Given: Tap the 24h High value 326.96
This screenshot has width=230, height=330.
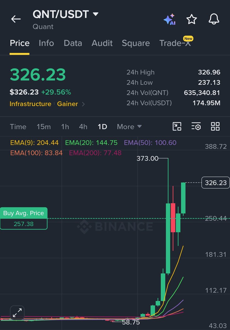Looking at the screenshot, I should pos(209,72).
